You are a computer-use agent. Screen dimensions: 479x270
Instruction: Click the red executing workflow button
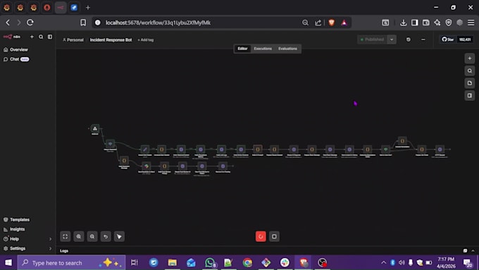pos(261,236)
